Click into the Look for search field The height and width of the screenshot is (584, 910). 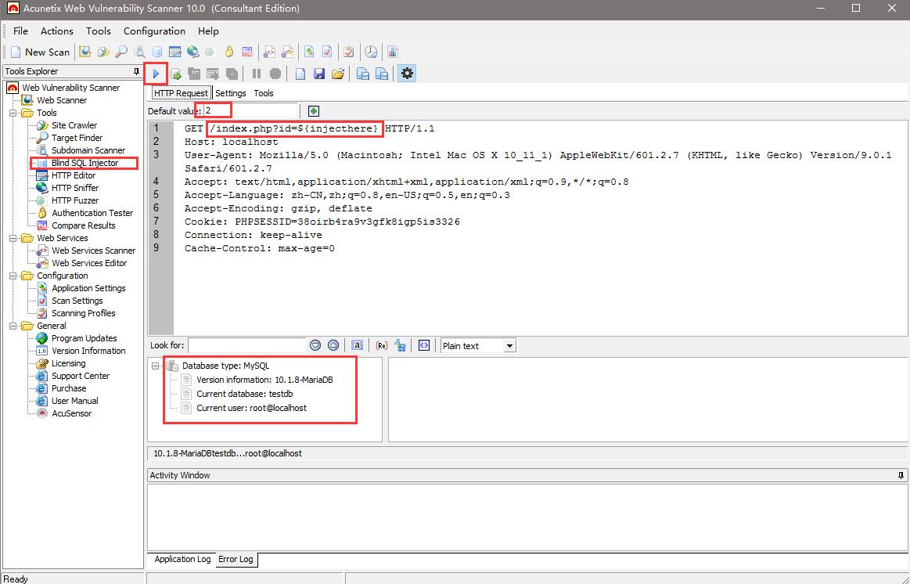[246, 345]
